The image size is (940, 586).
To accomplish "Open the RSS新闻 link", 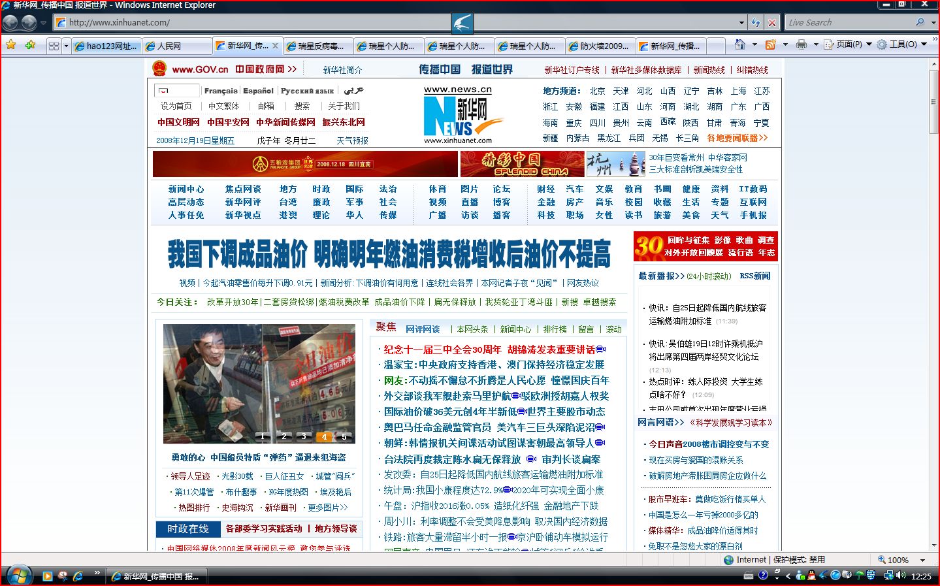I will coord(755,276).
